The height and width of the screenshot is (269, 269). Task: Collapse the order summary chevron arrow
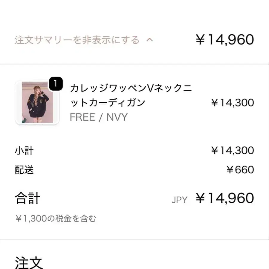[149, 40]
